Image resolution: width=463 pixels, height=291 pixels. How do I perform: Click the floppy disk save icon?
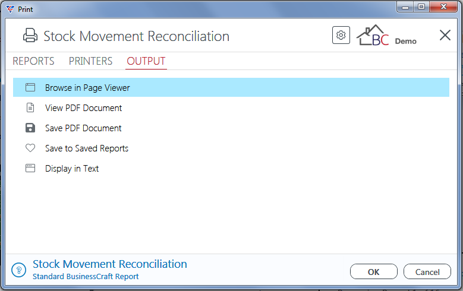(30, 128)
